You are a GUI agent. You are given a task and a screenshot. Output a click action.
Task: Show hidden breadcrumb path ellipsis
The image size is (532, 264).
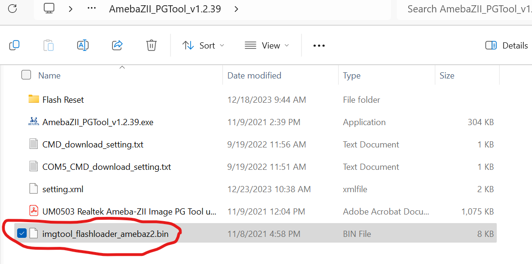click(x=92, y=9)
